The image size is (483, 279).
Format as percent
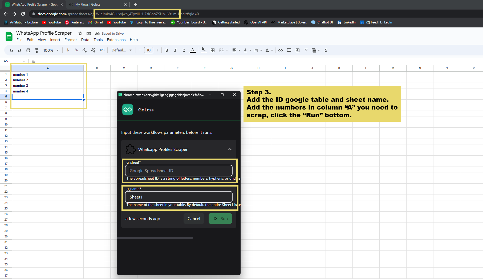coord(76,50)
